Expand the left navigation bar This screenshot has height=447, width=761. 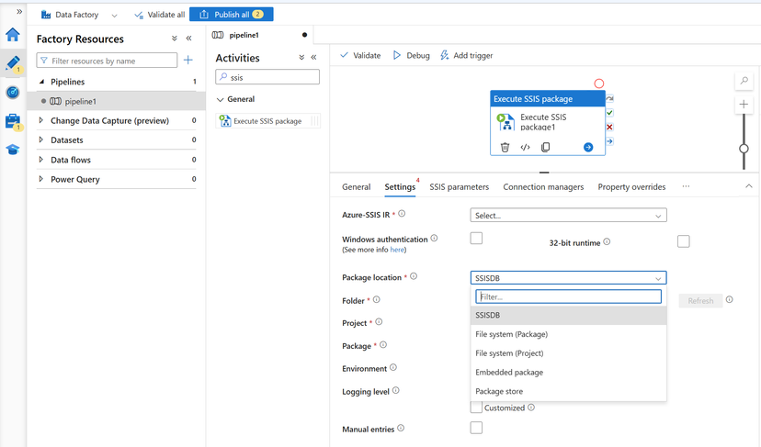tap(19, 11)
